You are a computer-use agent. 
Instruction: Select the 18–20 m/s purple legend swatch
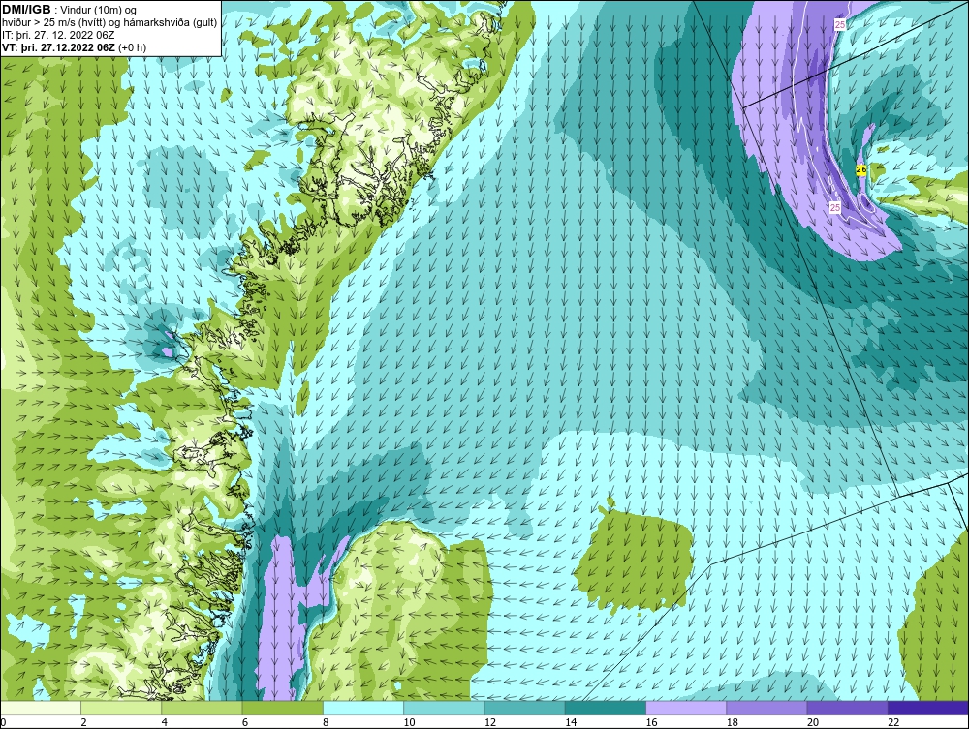766,708
